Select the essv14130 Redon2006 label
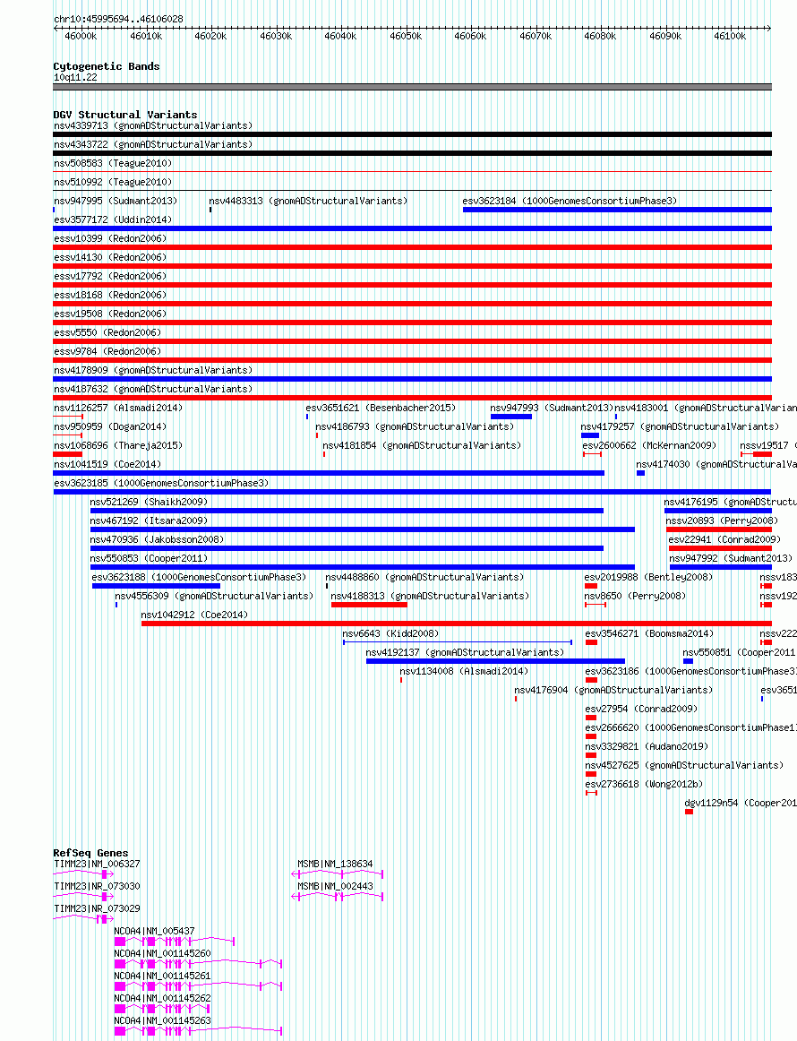This screenshot has width=797, height=1041. tap(110, 257)
